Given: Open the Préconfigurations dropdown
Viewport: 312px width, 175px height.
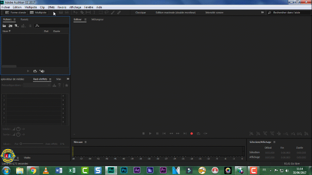Looking at the screenshot, I should point(37,85).
